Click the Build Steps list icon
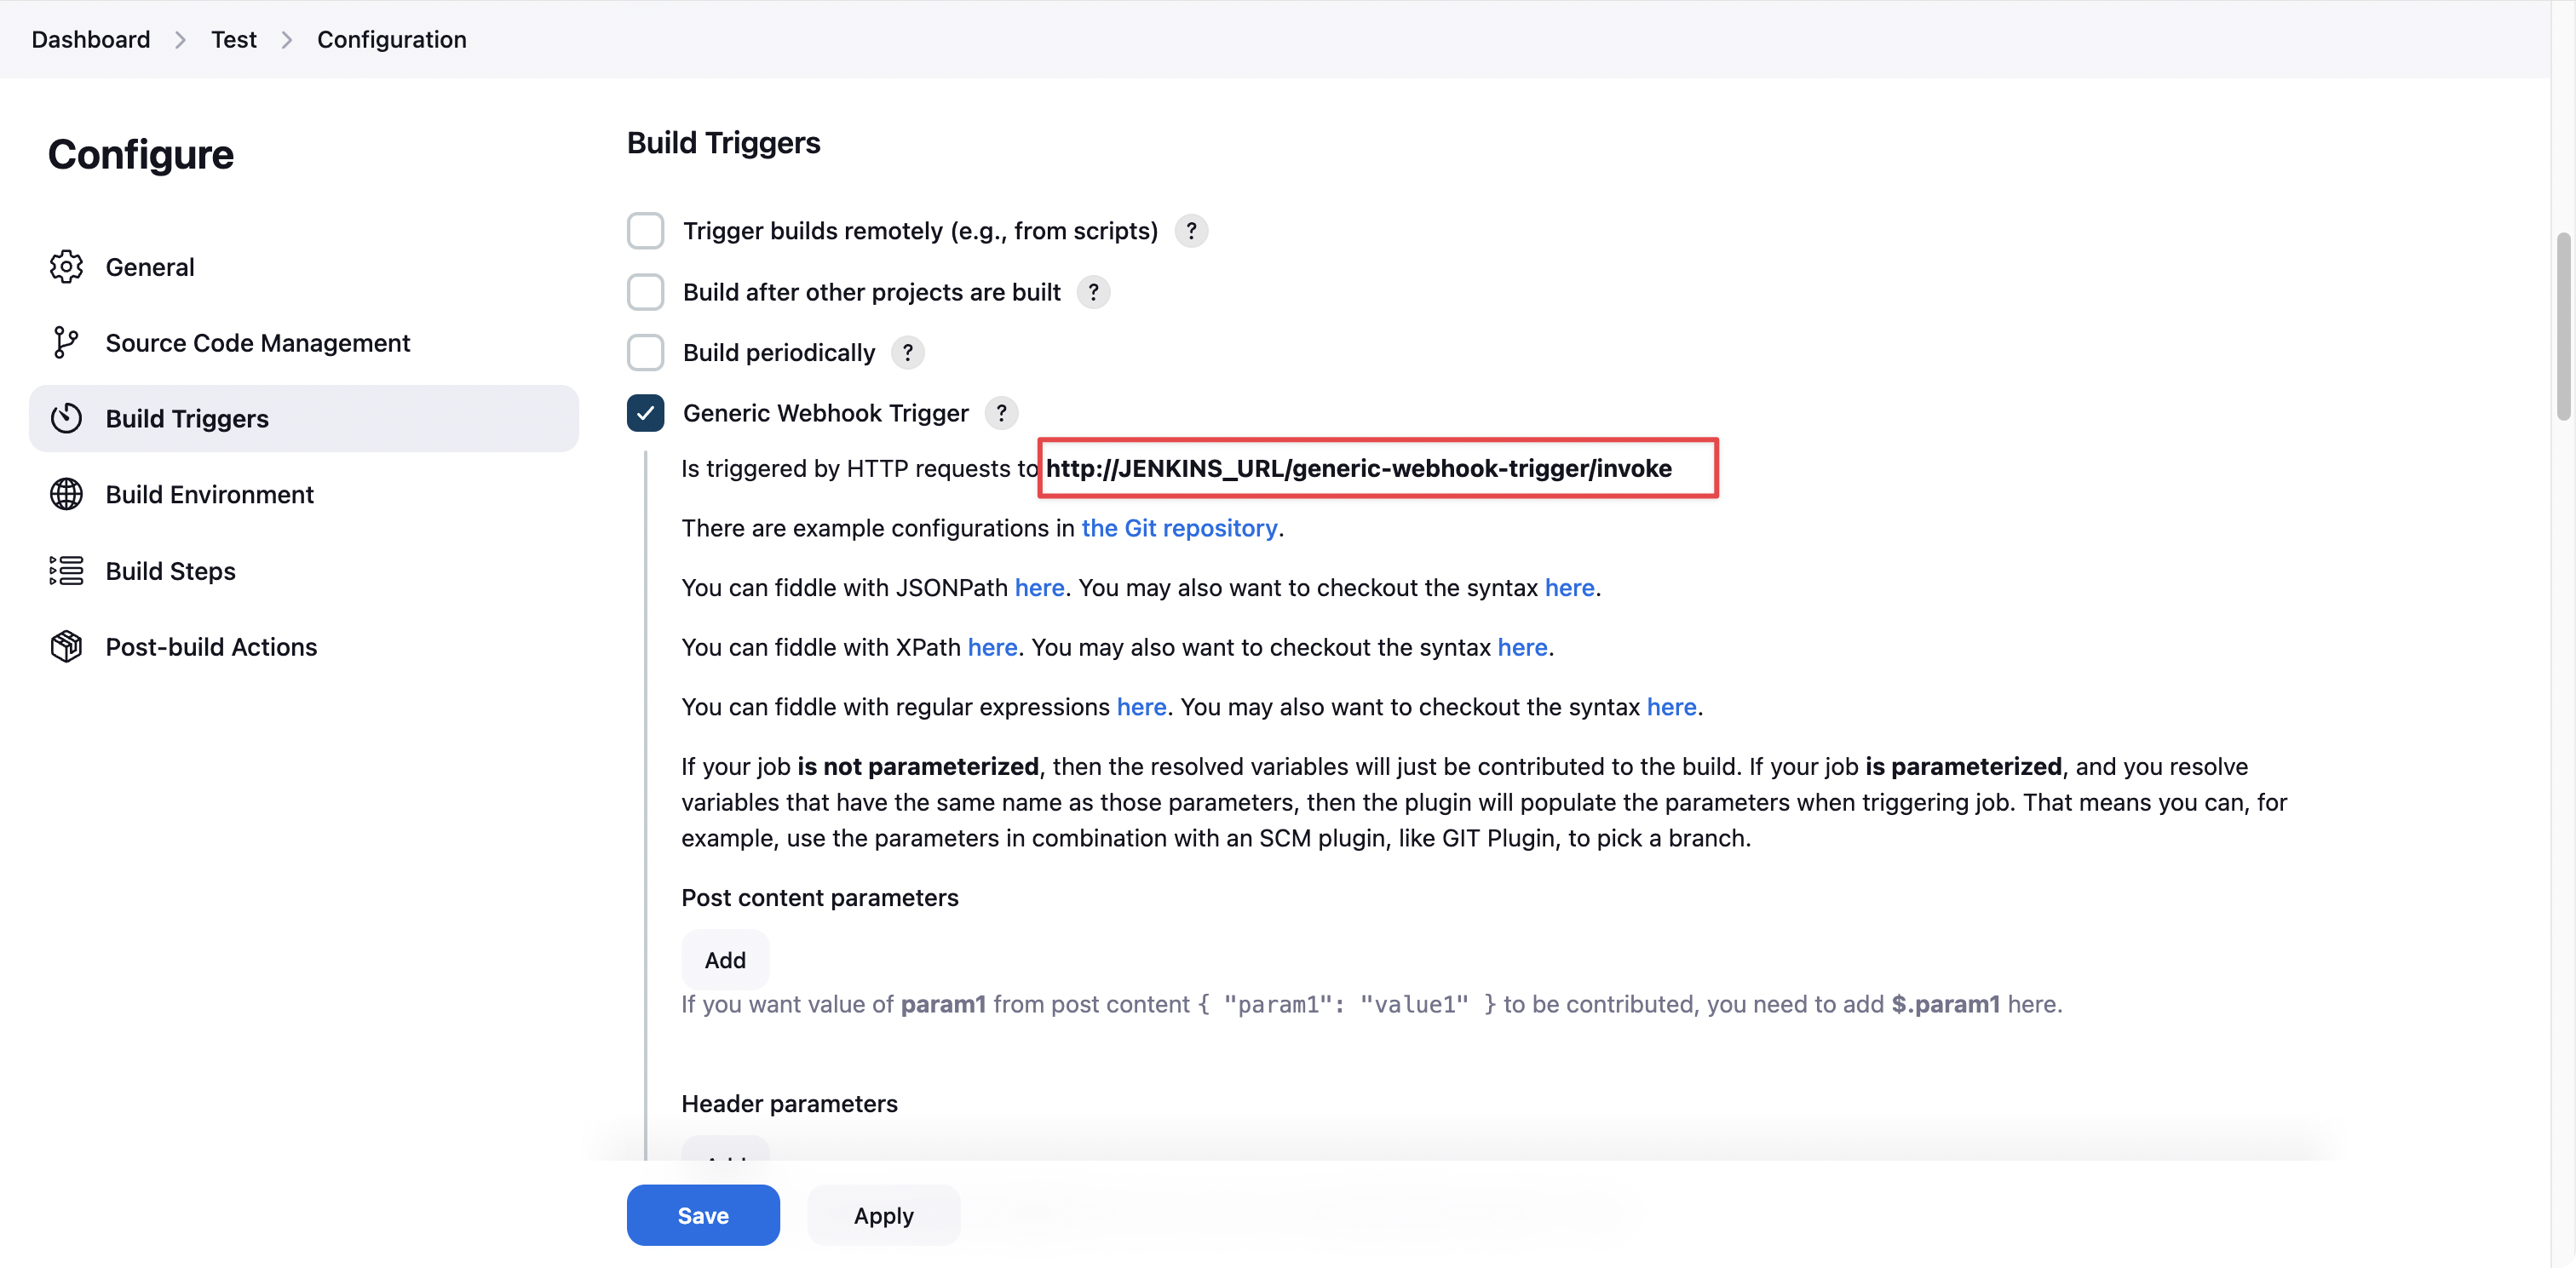Image resolution: width=2576 pixels, height=1268 pixels. coord(66,570)
